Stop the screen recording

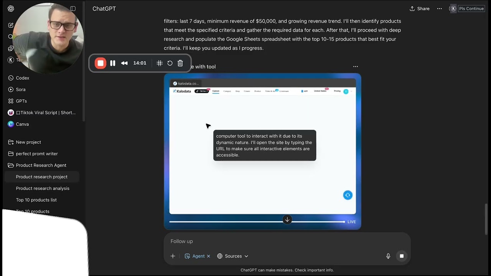[x=101, y=63]
